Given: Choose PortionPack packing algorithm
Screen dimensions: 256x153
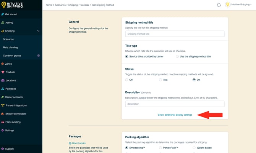Looking at the screenshot, I should [160, 148].
